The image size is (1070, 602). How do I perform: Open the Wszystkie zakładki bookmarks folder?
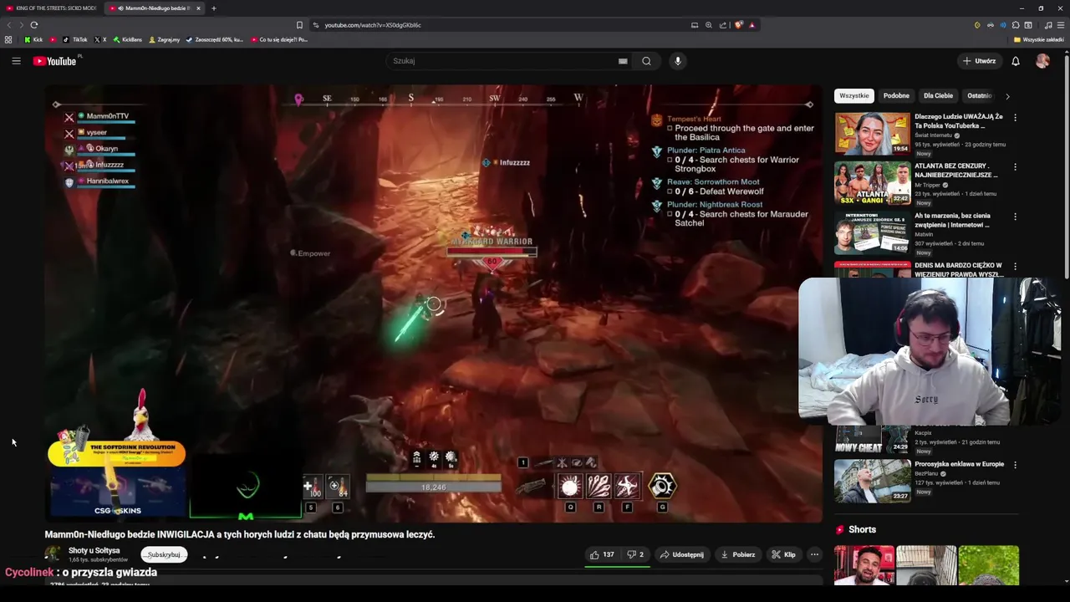click(x=1038, y=39)
